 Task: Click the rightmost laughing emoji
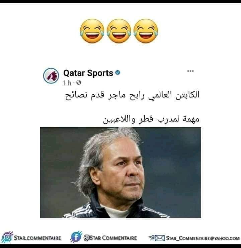point(146,31)
